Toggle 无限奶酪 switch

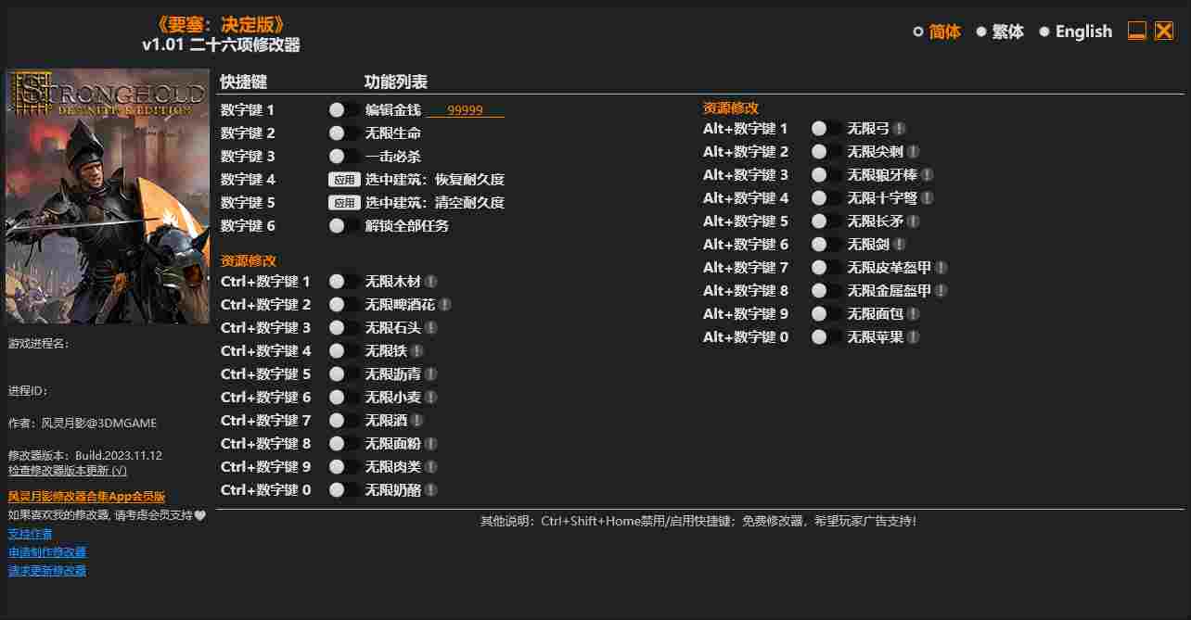344,489
